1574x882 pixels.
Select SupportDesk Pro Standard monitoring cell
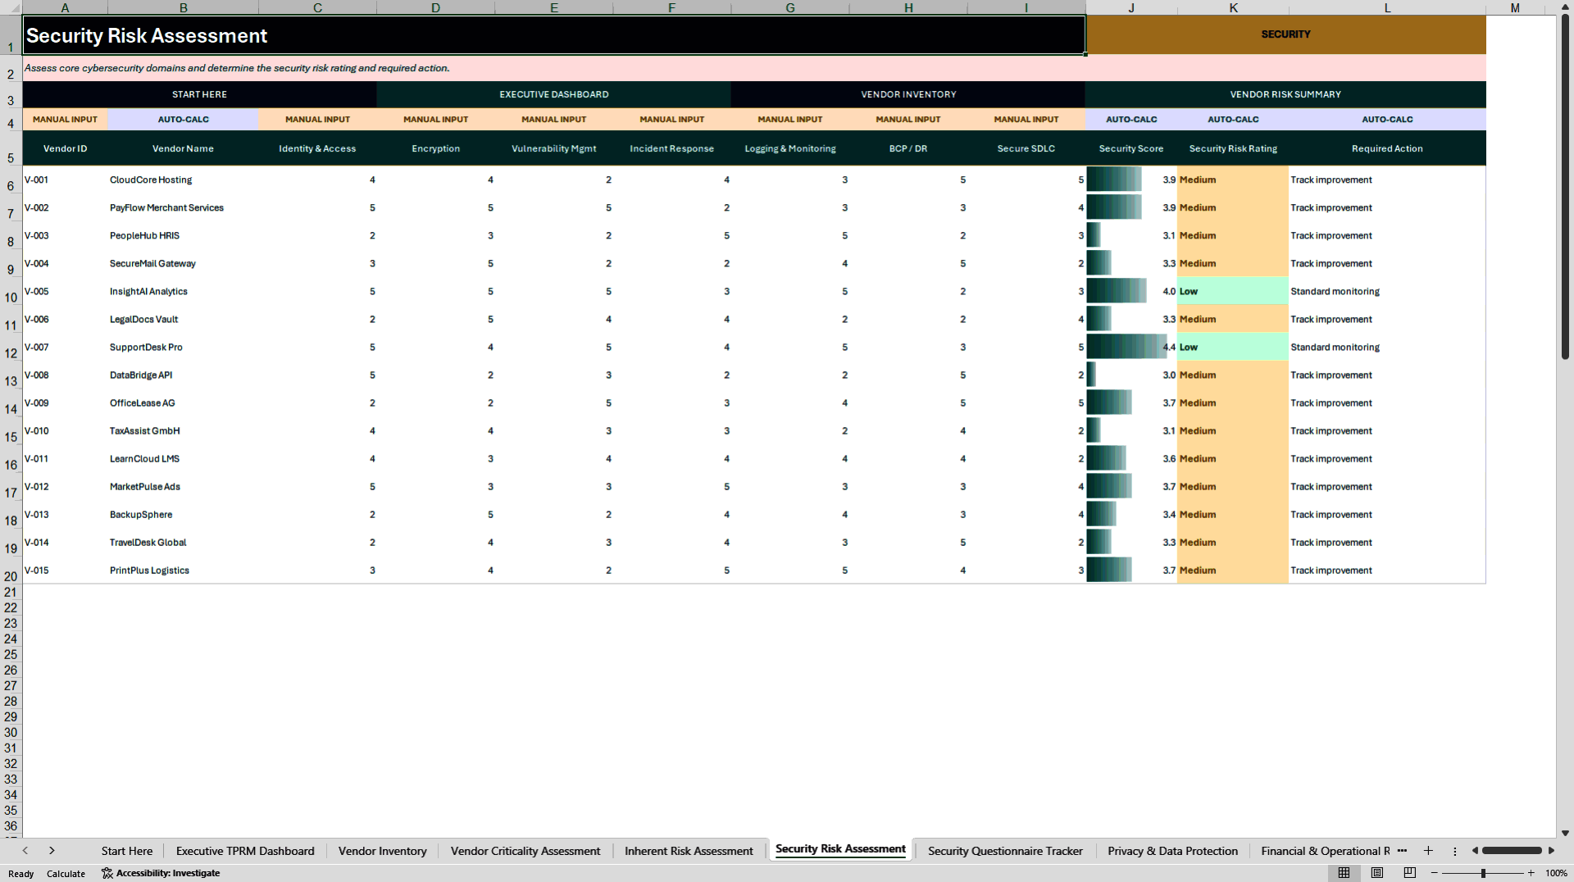[x=1387, y=348]
